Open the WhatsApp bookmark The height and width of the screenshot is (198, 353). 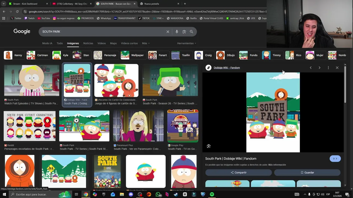pyautogui.click(x=104, y=18)
